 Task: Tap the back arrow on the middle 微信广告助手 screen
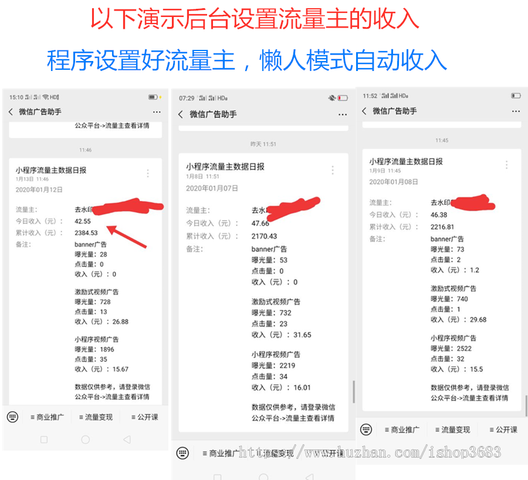[x=181, y=115]
